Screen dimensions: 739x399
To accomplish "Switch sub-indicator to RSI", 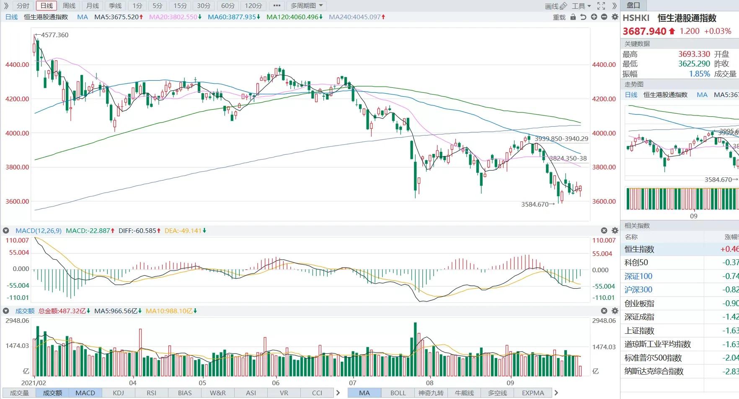I will (x=151, y=393).
